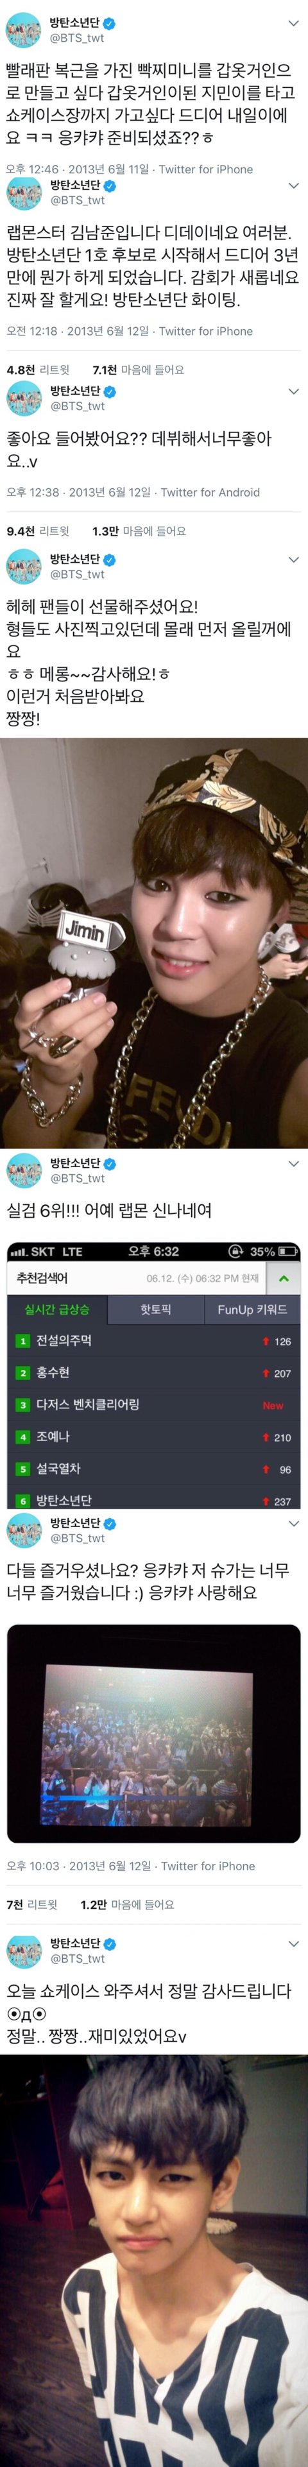Switch to the 핫토픽 tab
308x2467 pixels.
coord(155,1309)
